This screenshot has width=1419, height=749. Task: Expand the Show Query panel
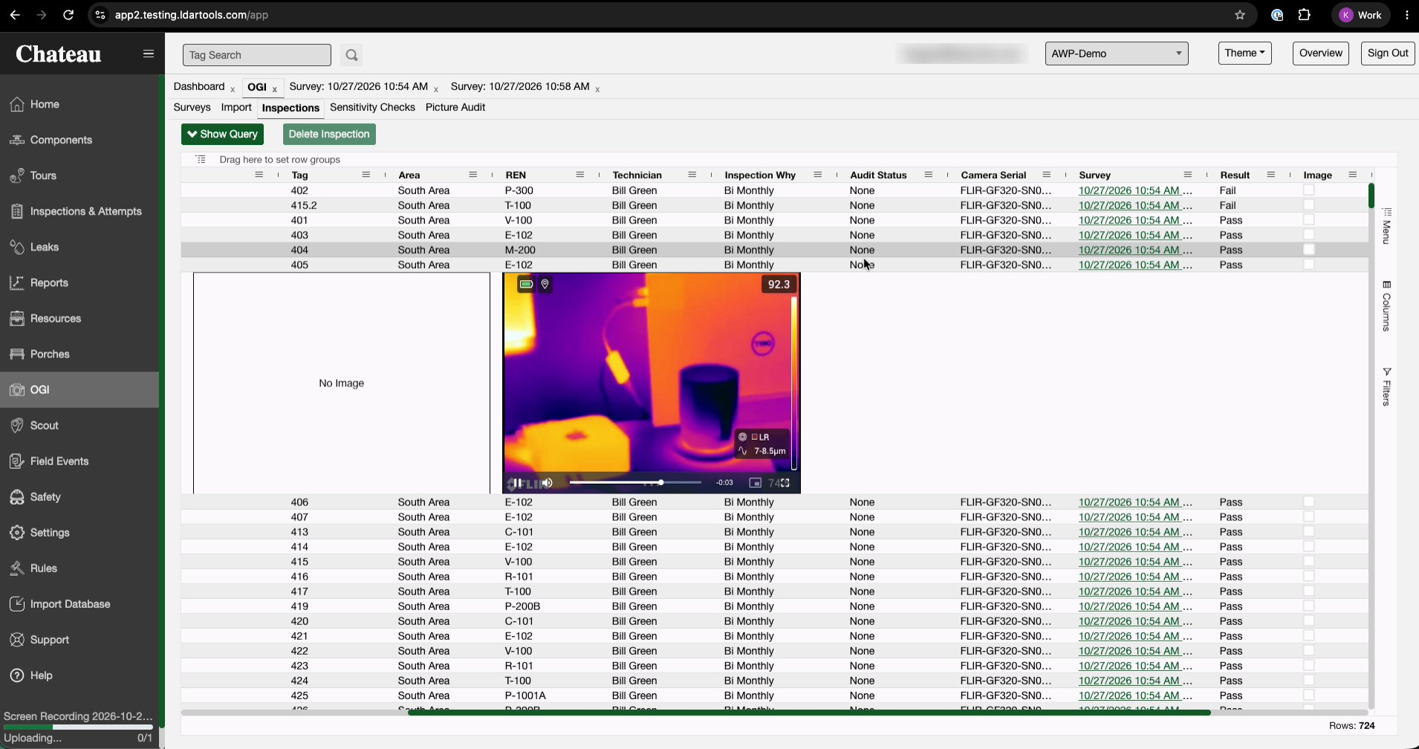pos(222,134)
